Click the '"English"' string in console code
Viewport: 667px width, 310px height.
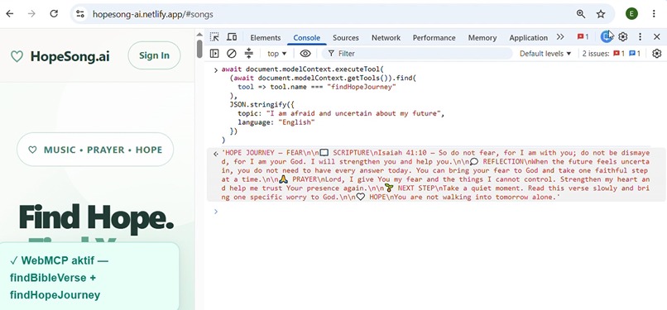(296, 122)
